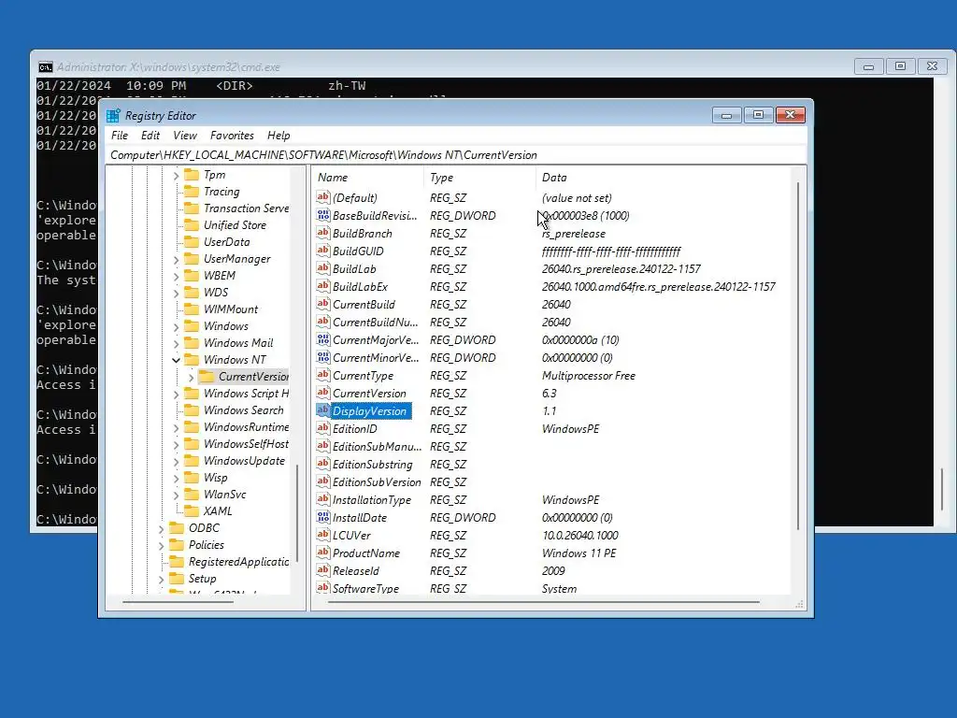Maximize the cmd.exe window

[x=900, y=66]
